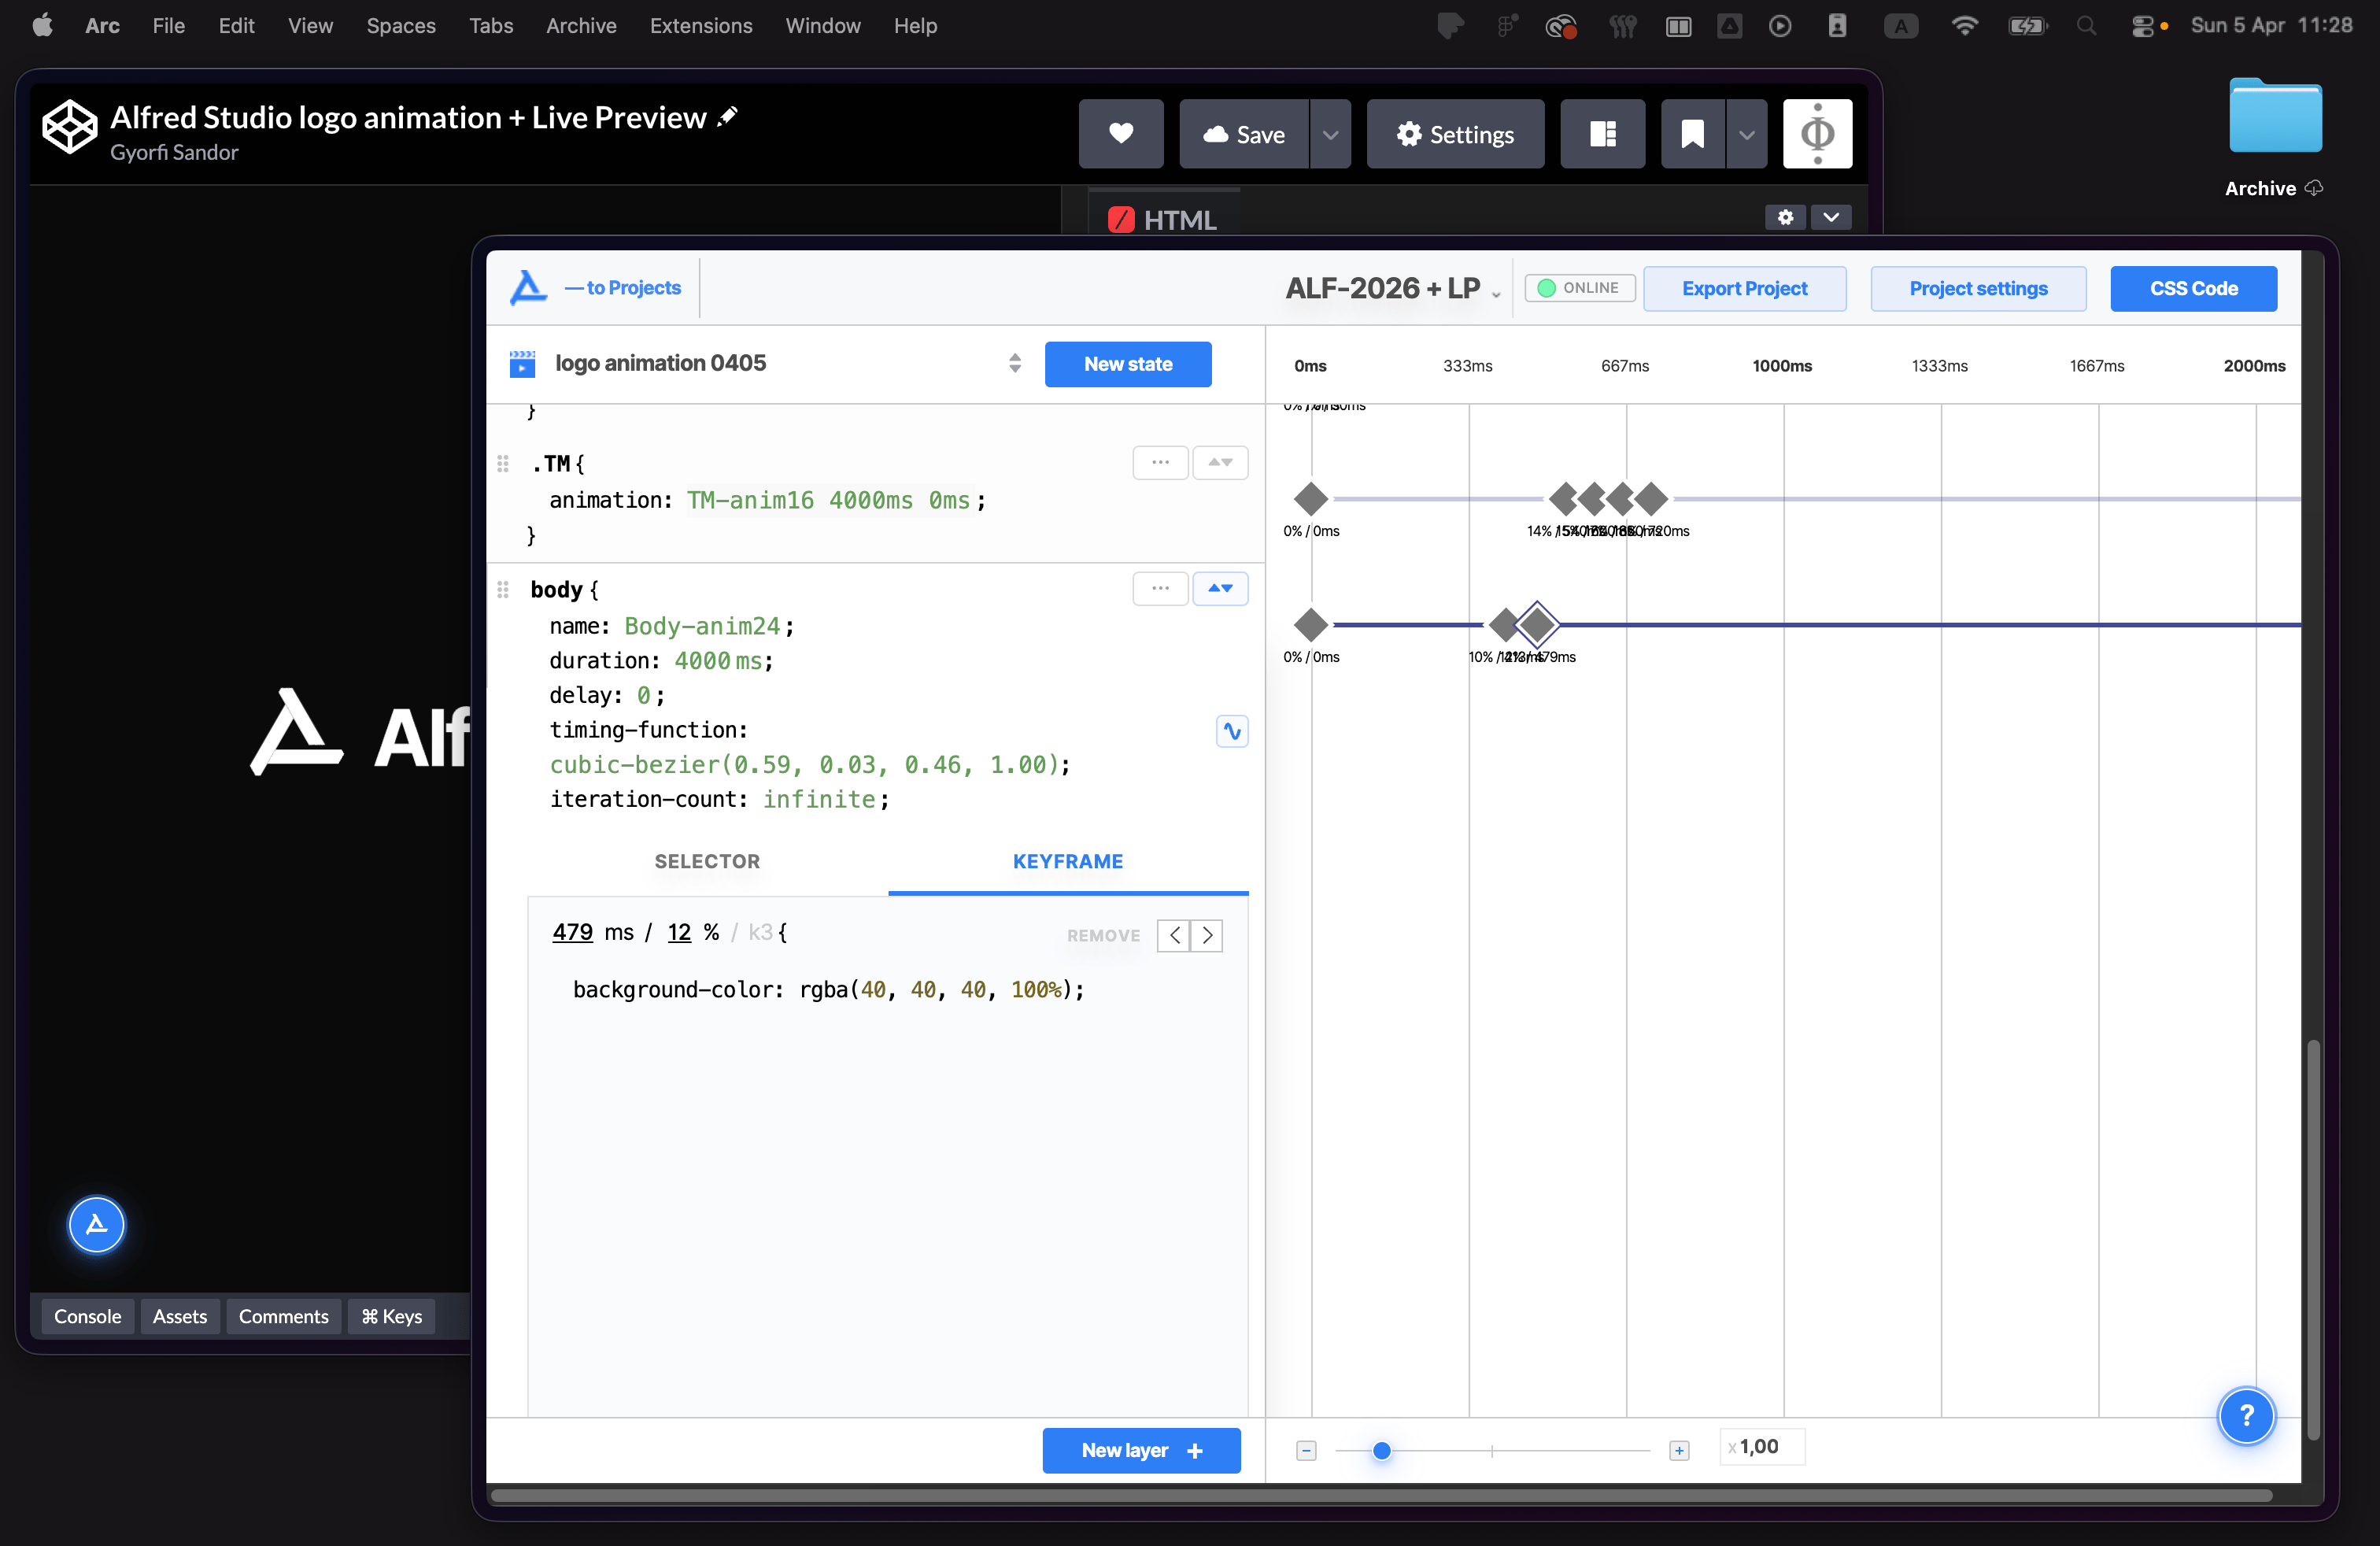This screenshot has width=2380, height=1546.
Task: Expand the HTML editor chevron dropdown
Action: [x=1831, y=217]
